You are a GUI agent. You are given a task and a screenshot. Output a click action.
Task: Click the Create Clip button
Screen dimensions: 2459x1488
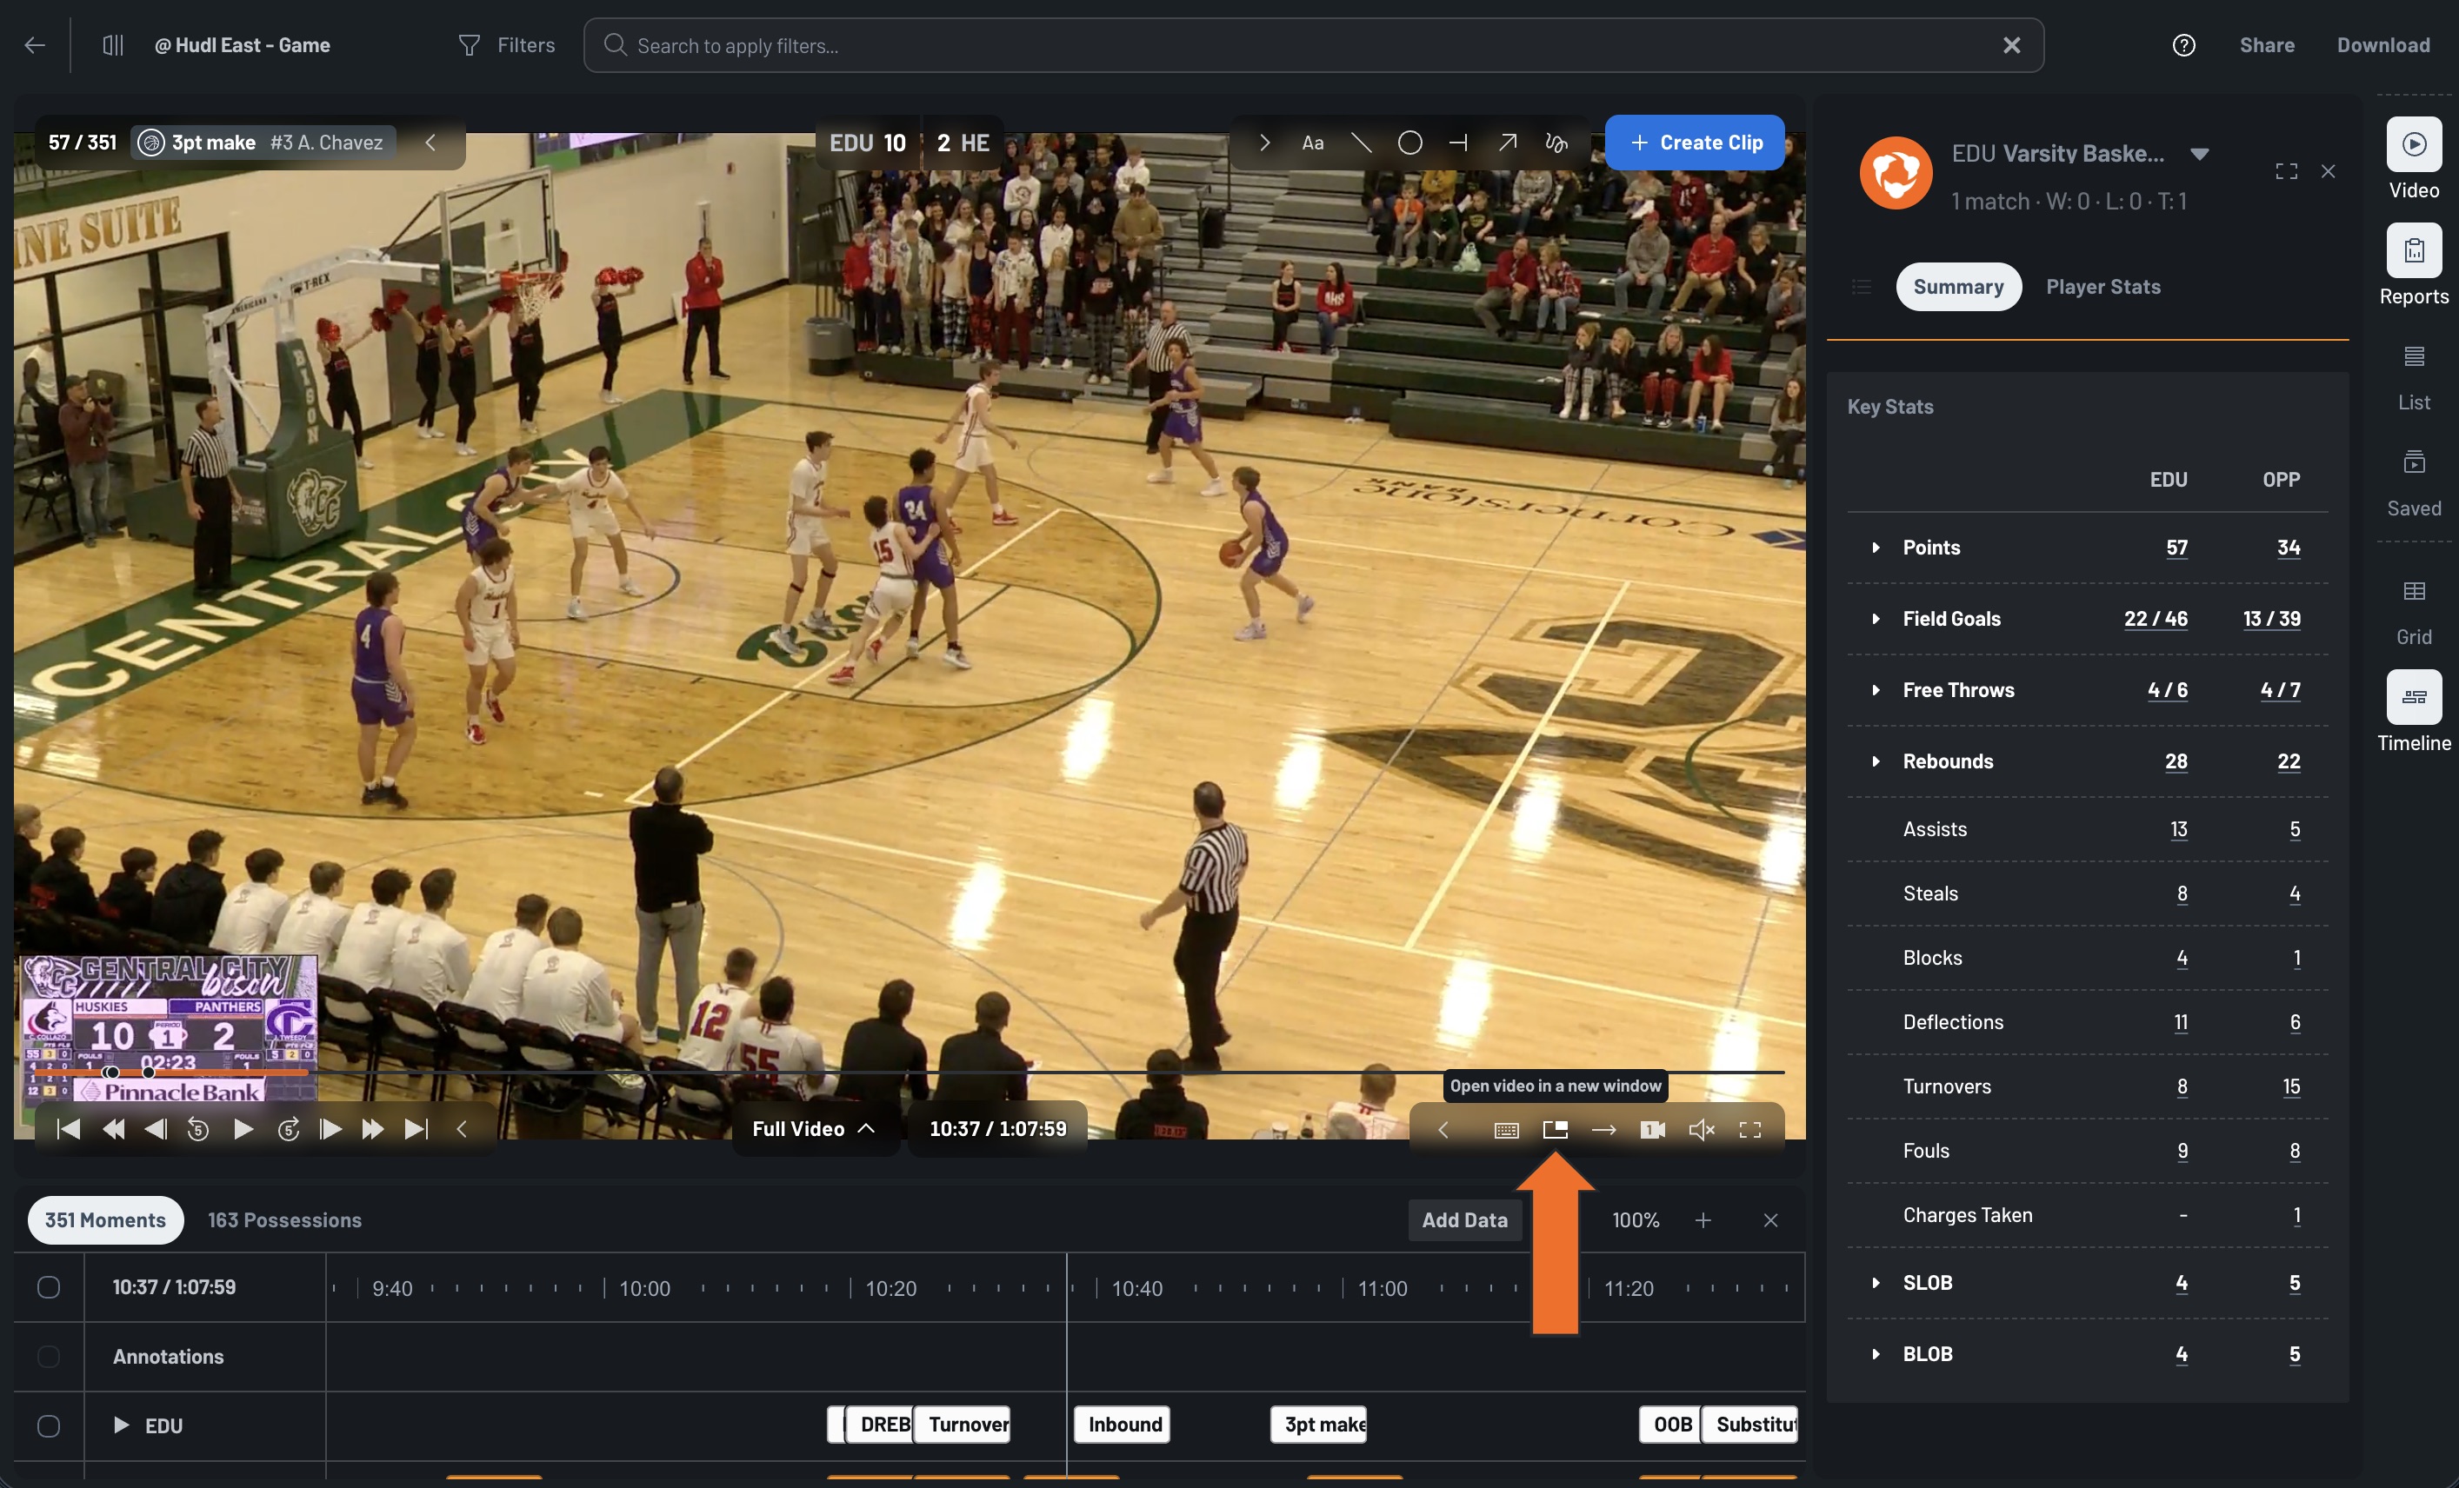point(1695,143)
